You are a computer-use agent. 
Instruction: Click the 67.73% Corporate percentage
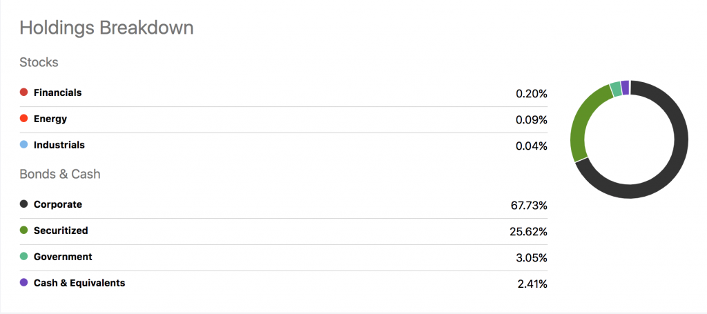(529, 206)
